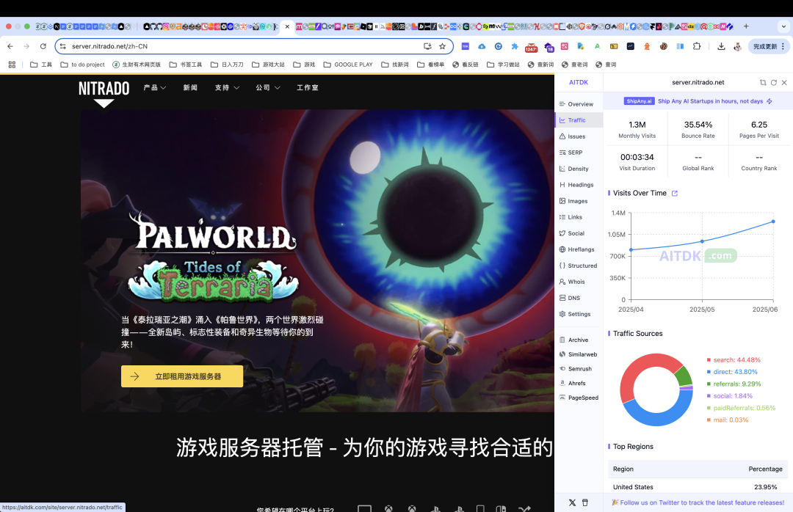Screen dimensions: 793x512
Task: Open the 游戏大站 bookmarks folder
Action: point(268,65)
